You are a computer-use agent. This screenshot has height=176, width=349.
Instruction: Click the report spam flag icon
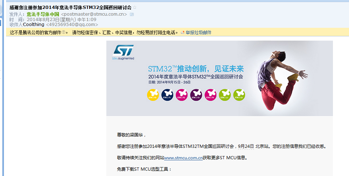(182, 32)
